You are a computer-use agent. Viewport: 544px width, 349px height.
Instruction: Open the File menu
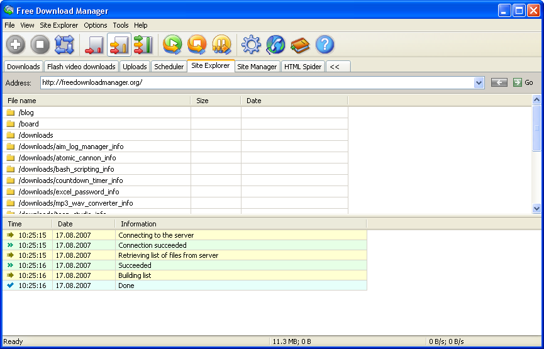click(9, 25)
